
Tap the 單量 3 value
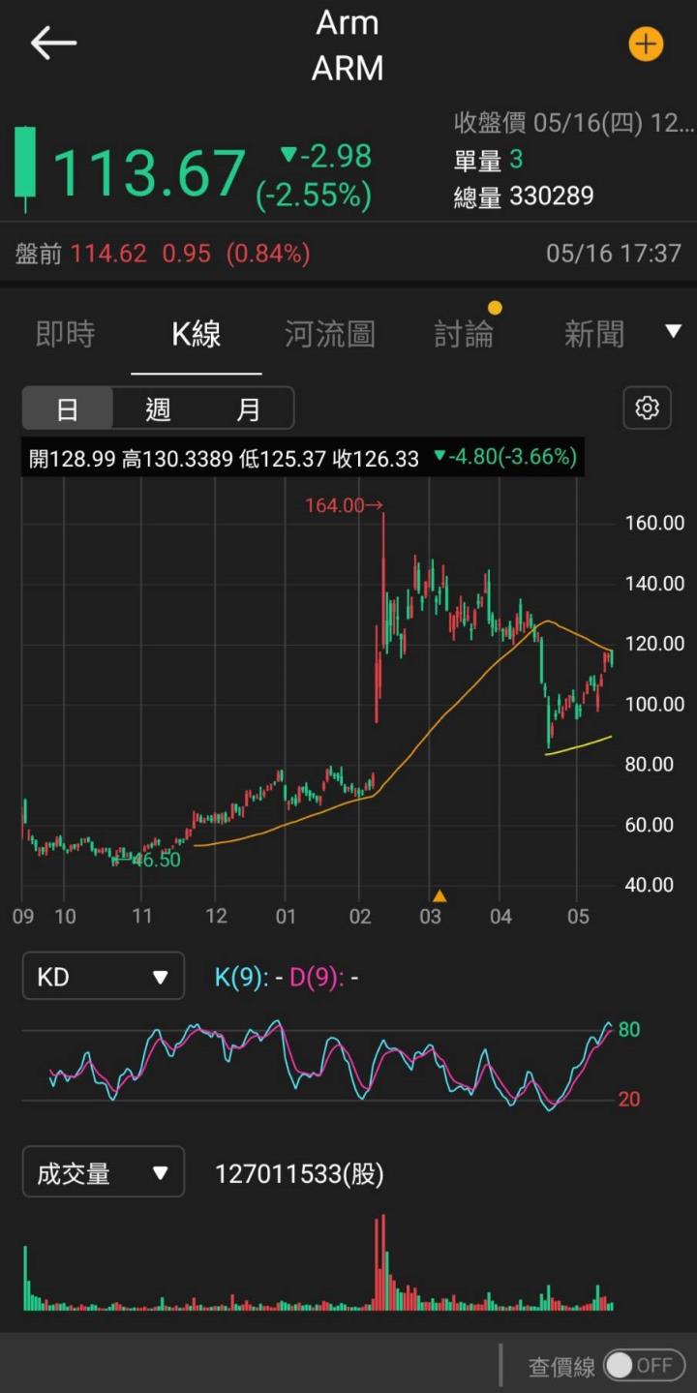488,160
